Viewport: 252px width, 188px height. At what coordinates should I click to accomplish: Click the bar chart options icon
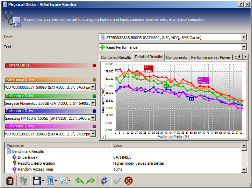click(x=50, y=181)
